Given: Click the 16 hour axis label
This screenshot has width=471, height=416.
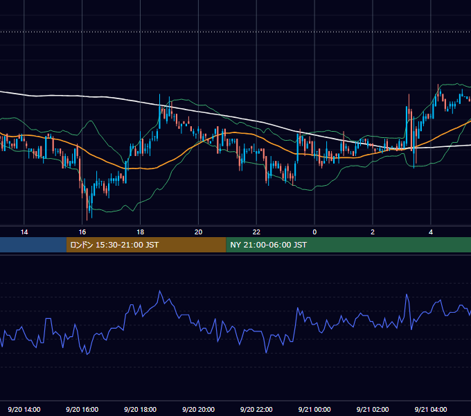Looking at the screenshot, I should (82, 232).
